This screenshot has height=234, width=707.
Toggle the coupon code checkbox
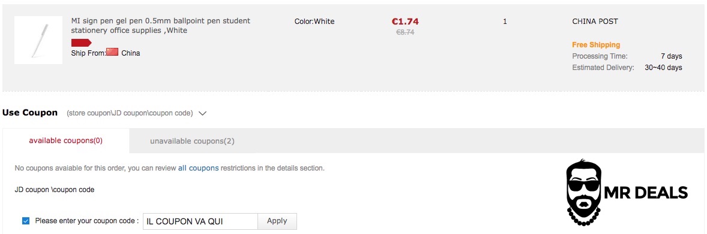click(26, 221)
